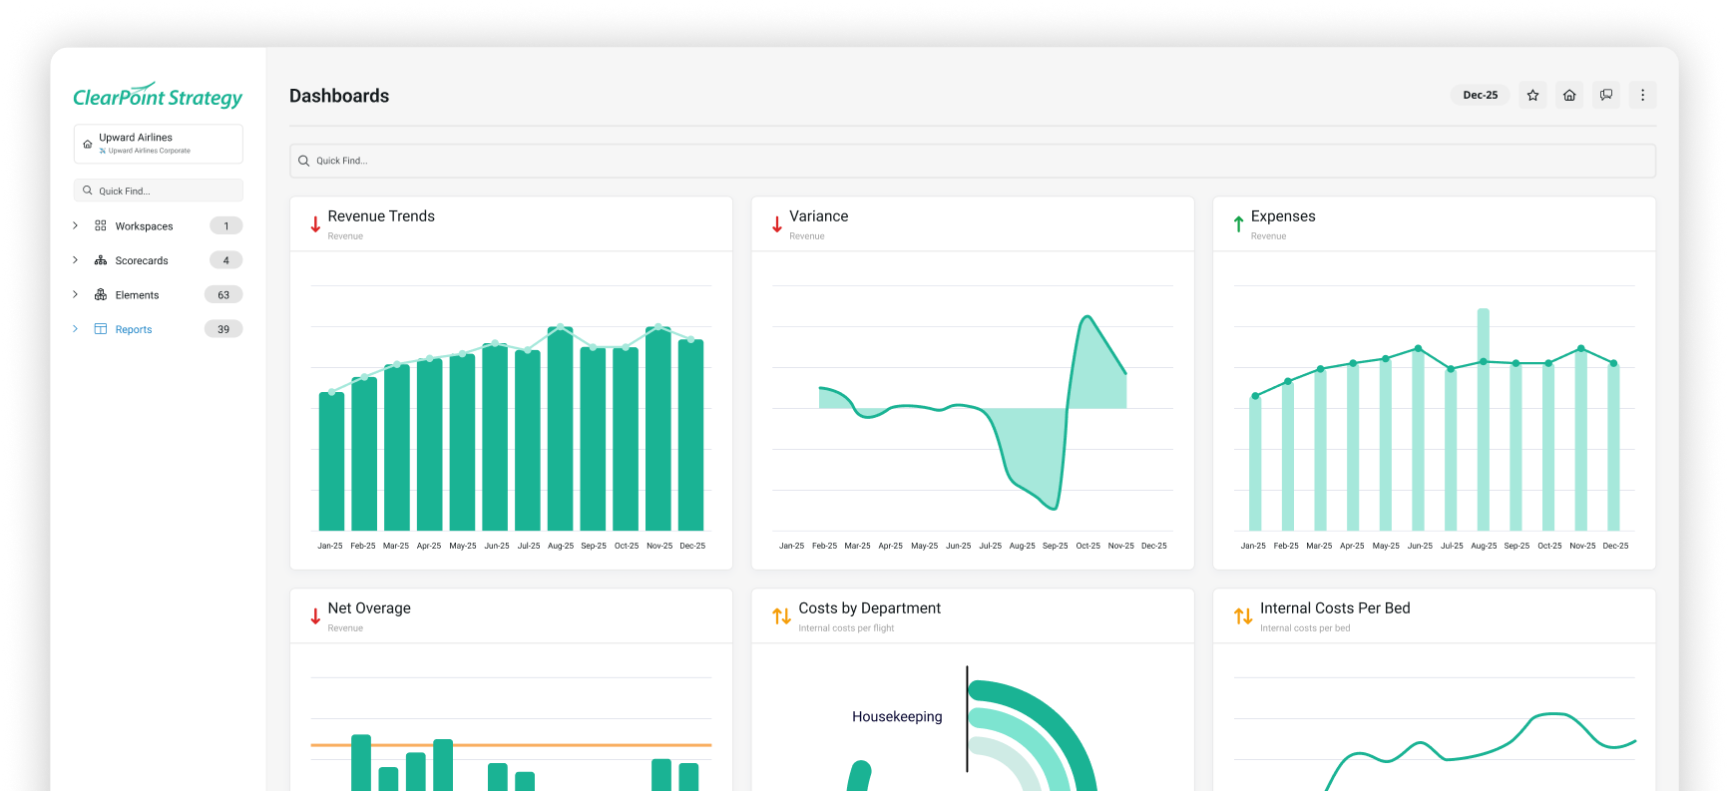The height and width of the screenshot is (791, 1729).
Task: Click Net Overage red down arrow status
Action: point(315,616)
